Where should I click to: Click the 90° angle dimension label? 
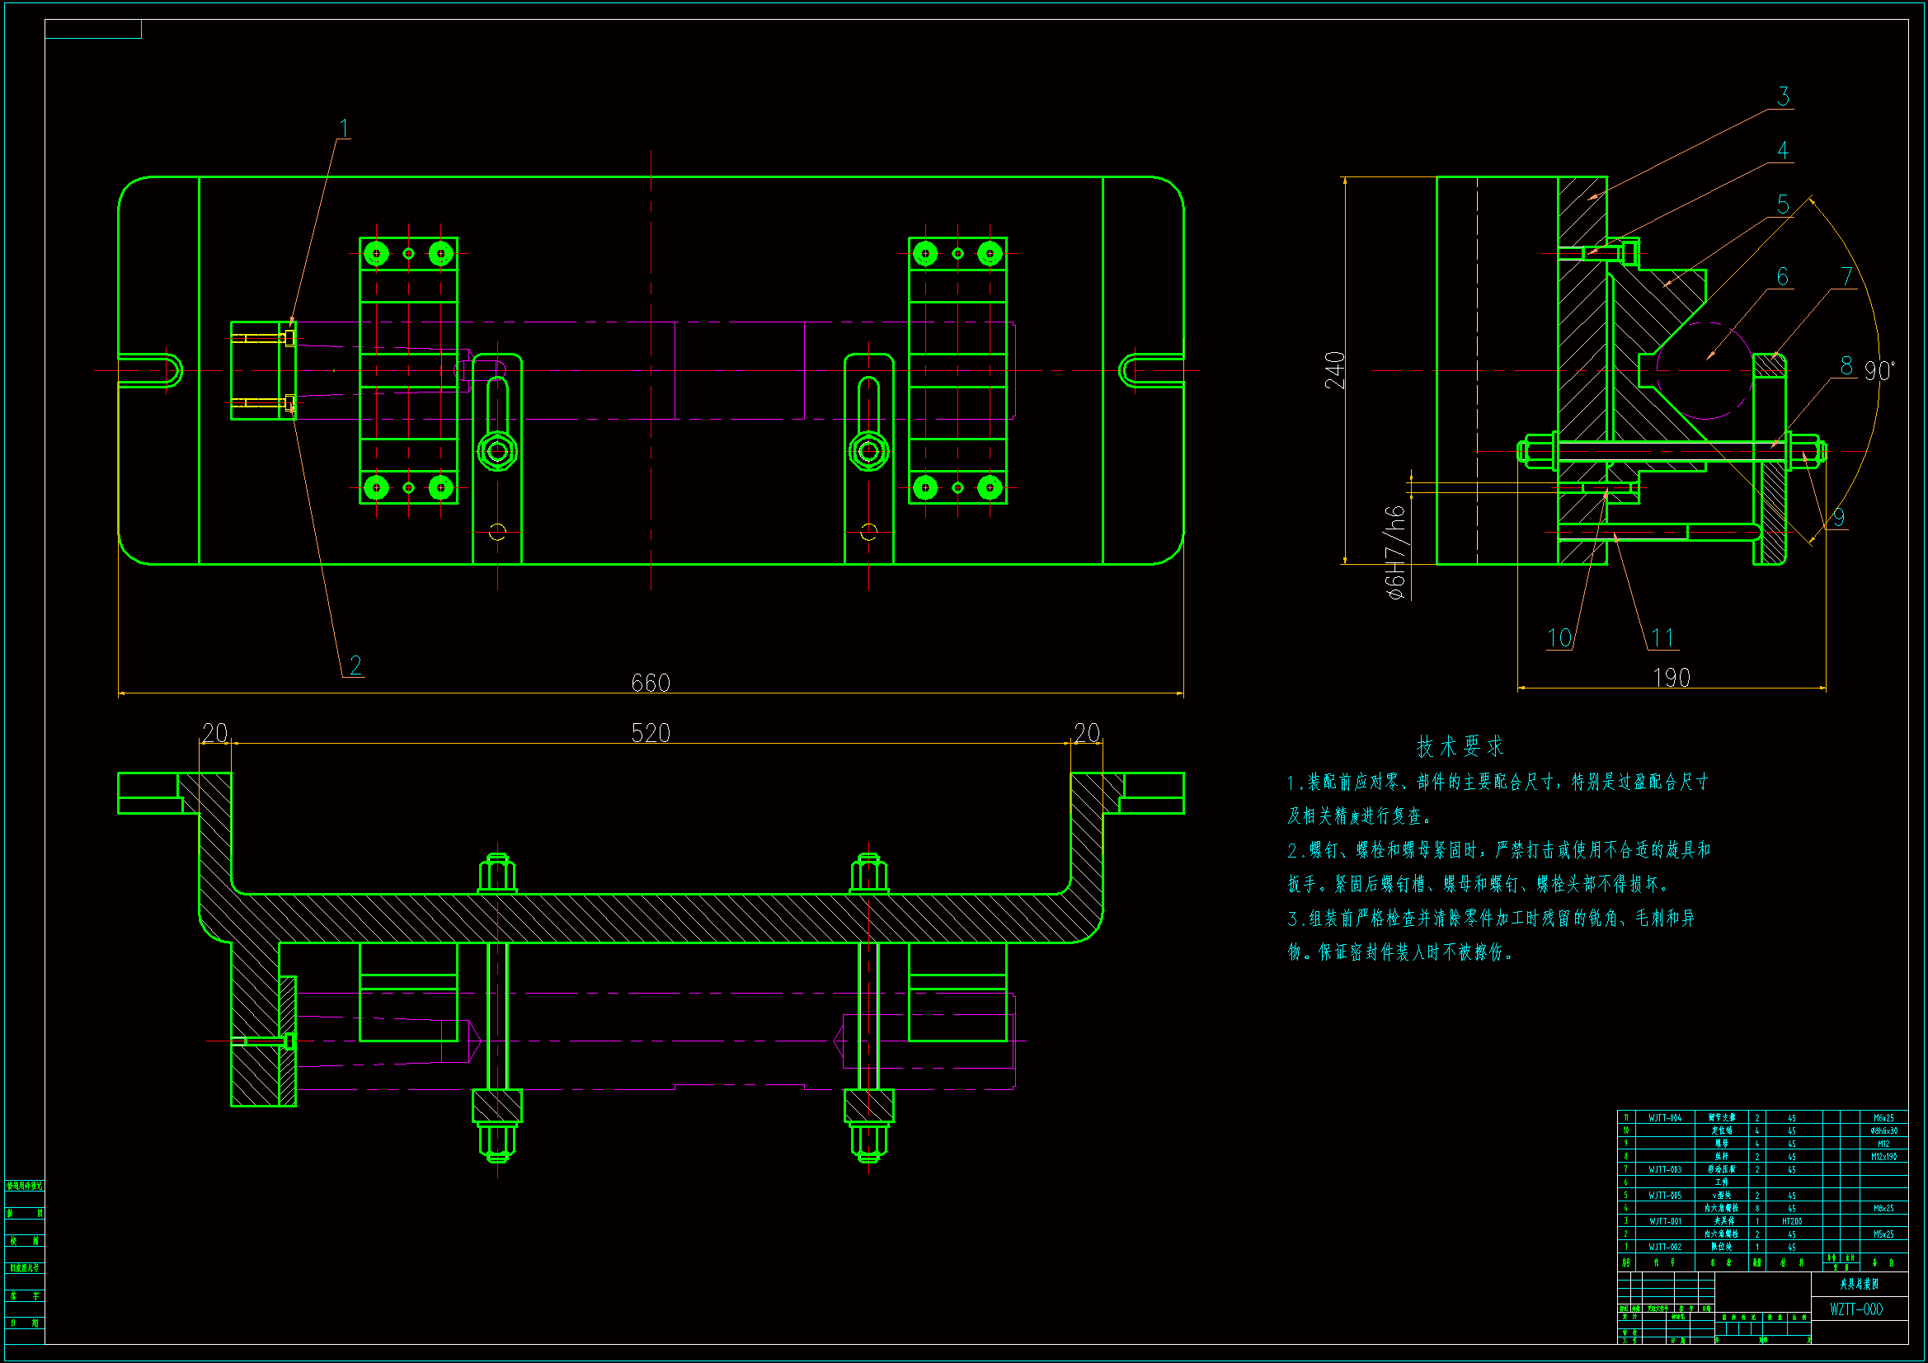1879,370
